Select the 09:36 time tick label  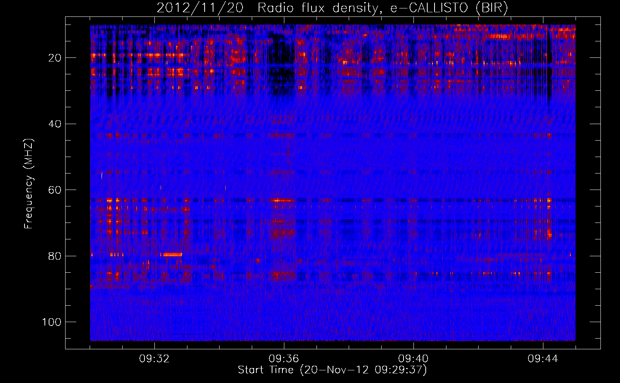click(284, 359)
